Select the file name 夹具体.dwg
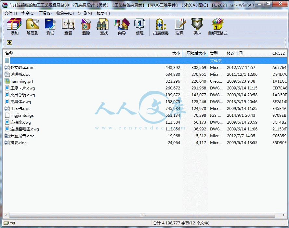Screen dimensions: 289x228 pyautogui.click(x=21, y=102)
